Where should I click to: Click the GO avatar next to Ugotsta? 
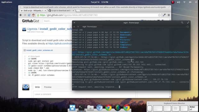point(24,29)
